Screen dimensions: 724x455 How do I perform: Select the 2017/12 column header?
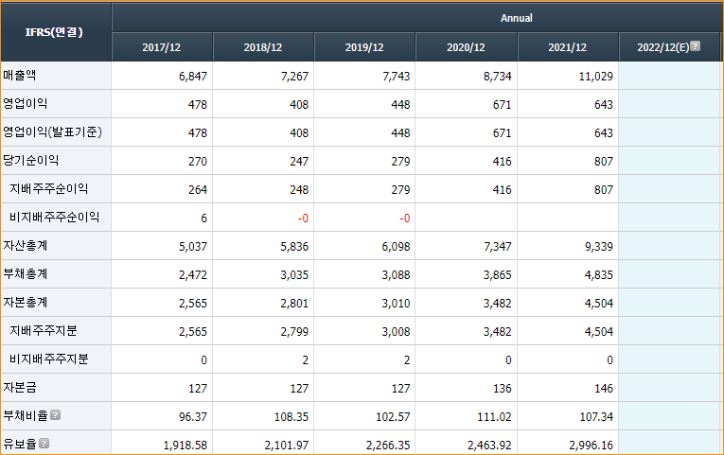[x=161, y=47]
